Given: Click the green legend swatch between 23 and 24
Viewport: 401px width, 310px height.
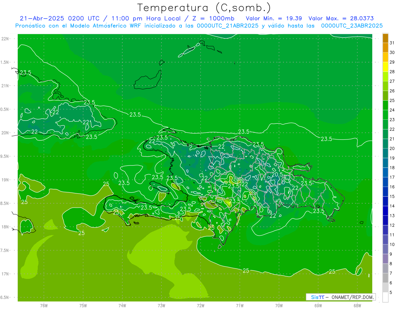Looking at the screenshot, I should click(x=385, y=115).
